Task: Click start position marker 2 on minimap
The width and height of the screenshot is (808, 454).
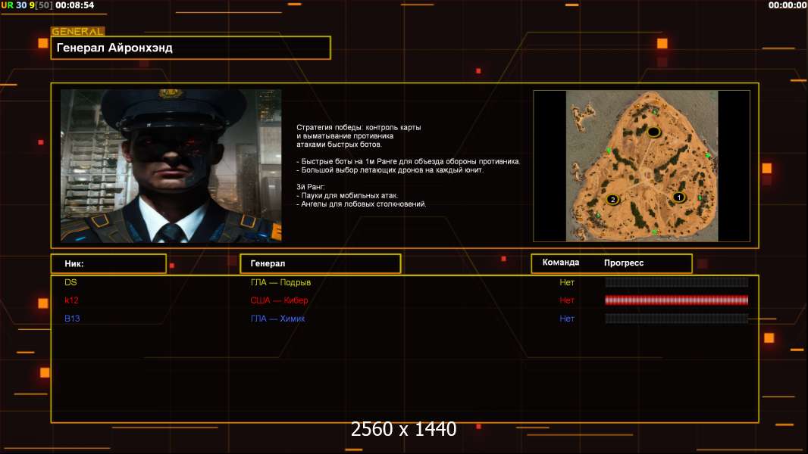Action: tap(612, 200)
